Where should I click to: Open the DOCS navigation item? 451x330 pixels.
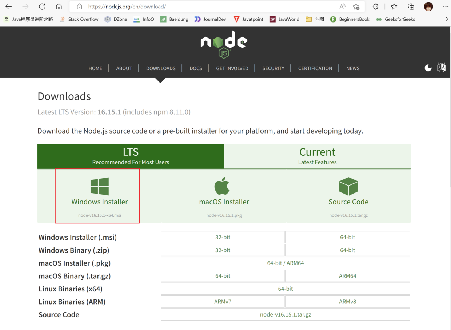[x=196, y=68]
